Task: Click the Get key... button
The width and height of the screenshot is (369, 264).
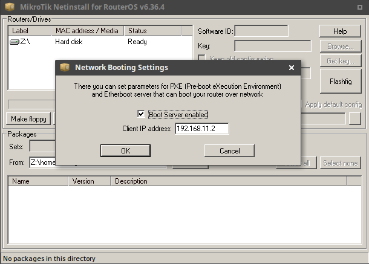Action: (341, 61)
